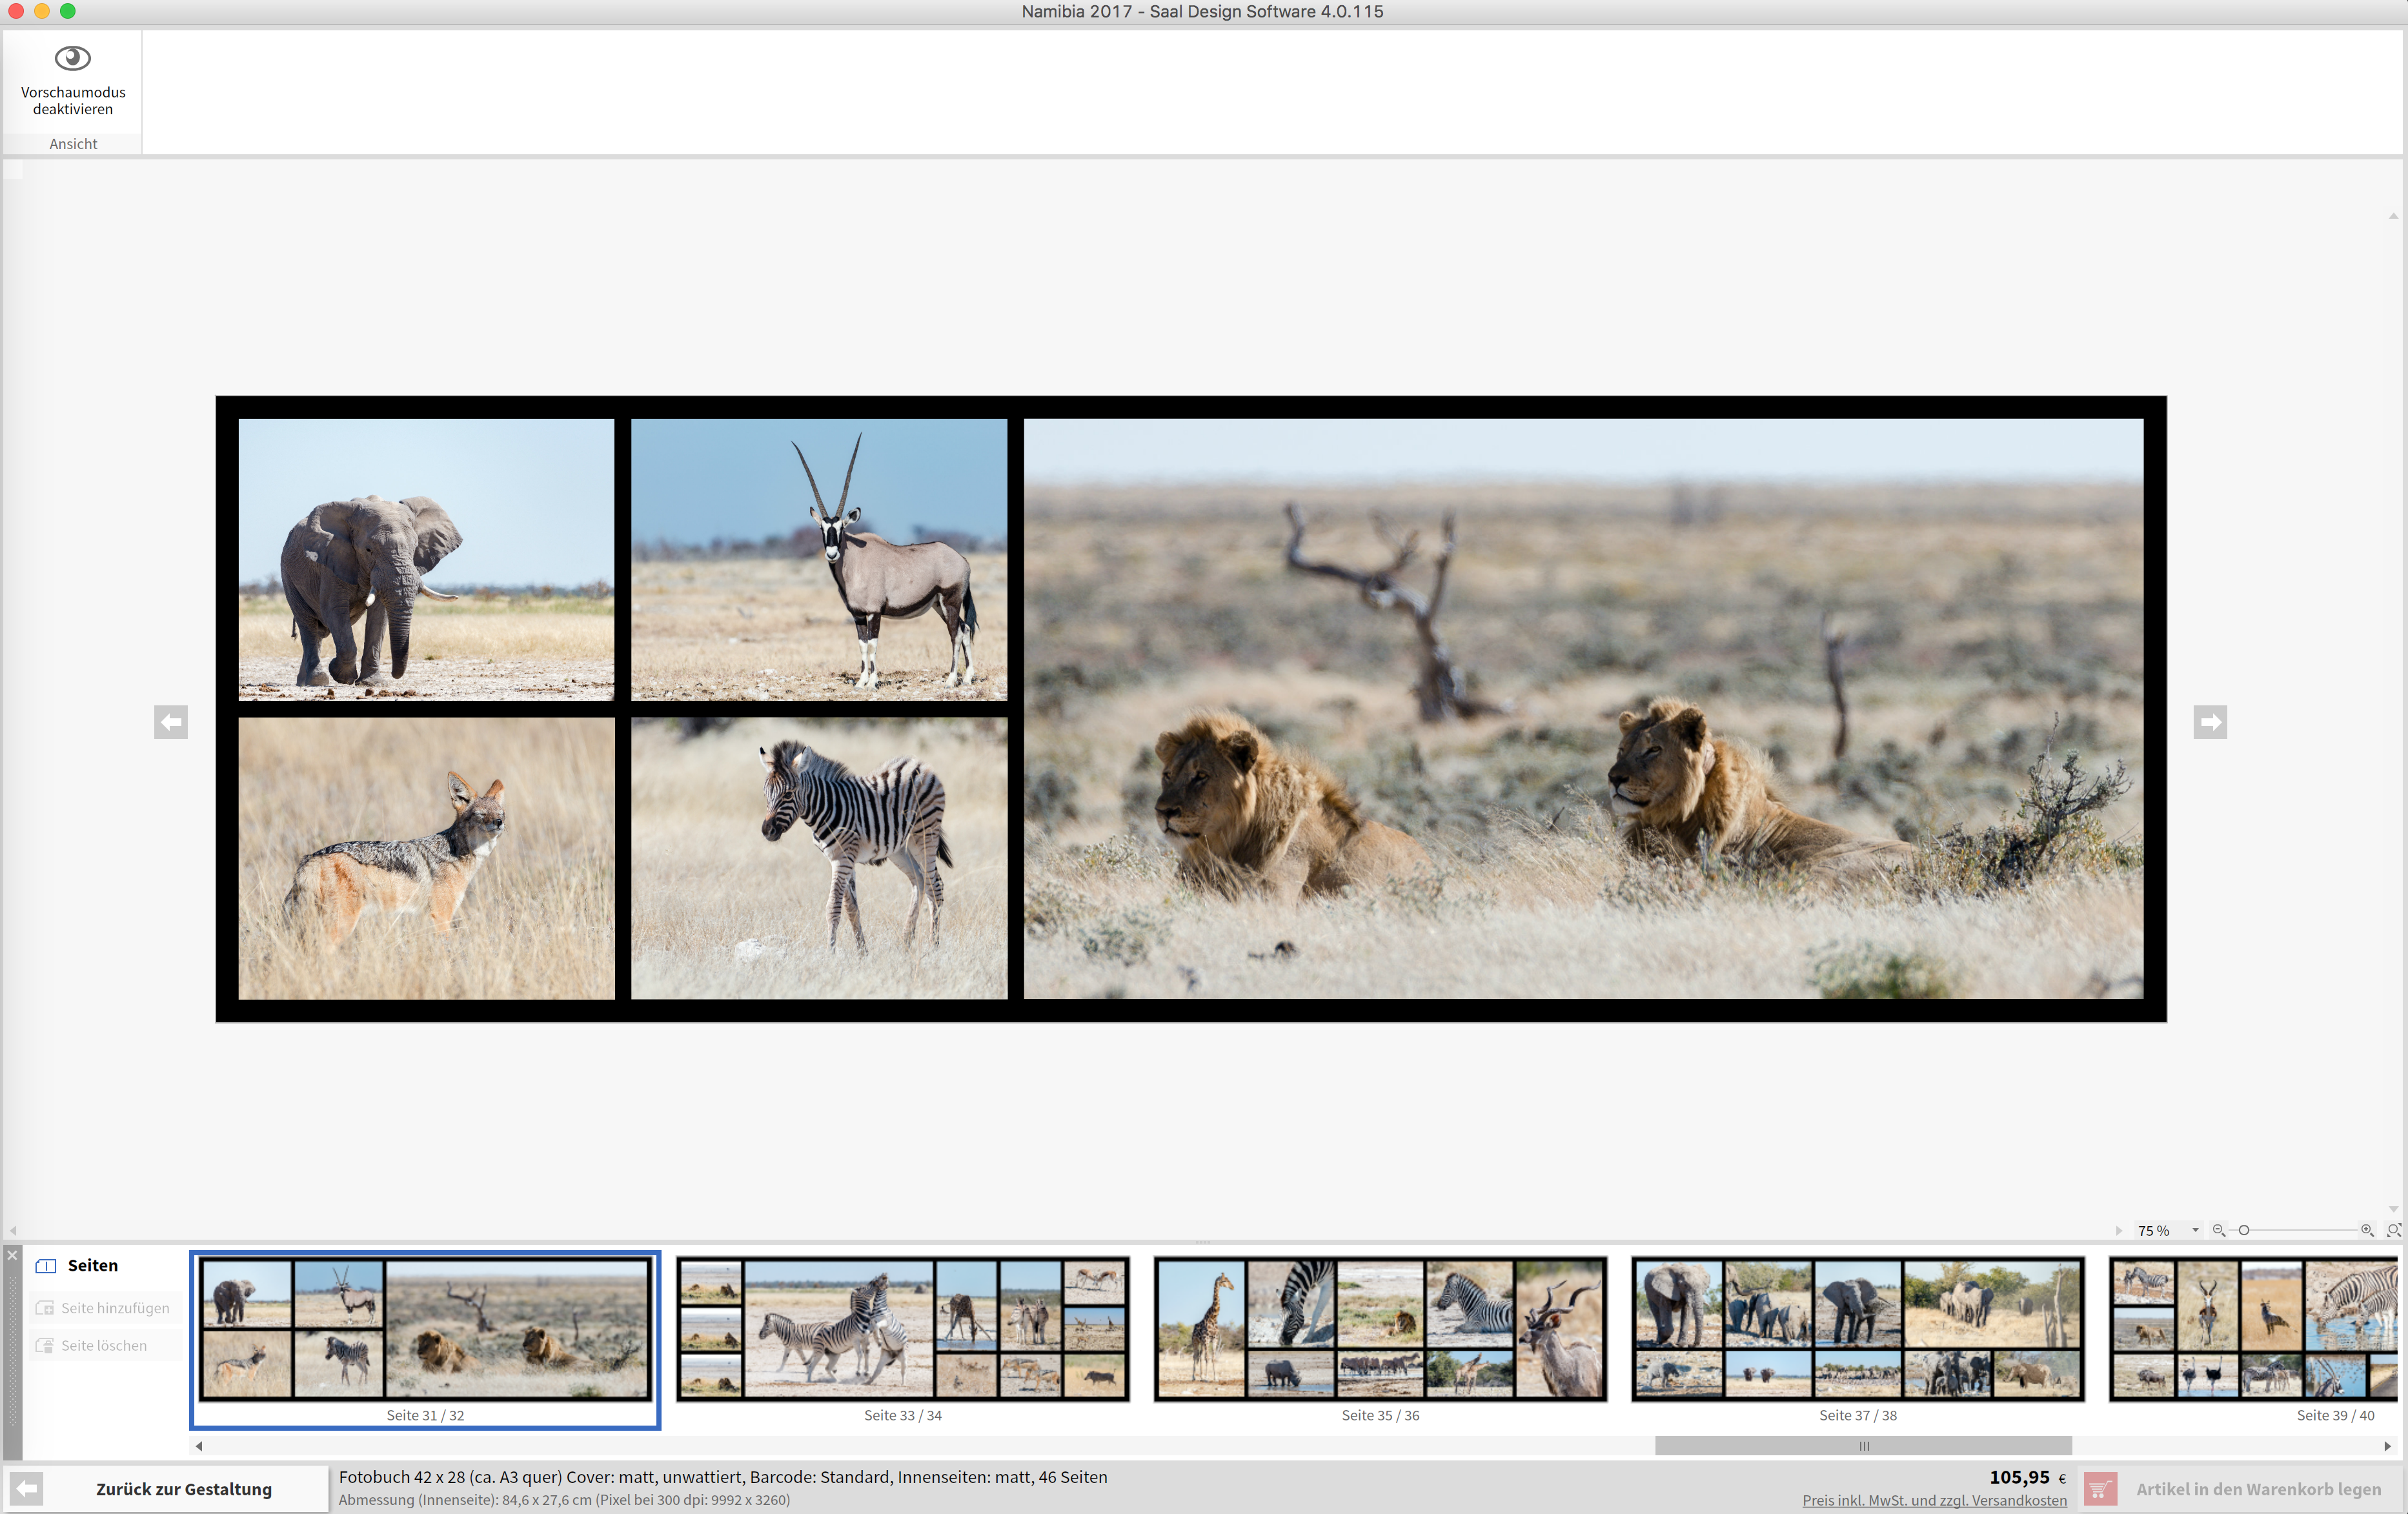Click the horizontal thumbnail scrollbar handle
The height and width of the screenshot is (1514, 2408).
pos(1863,1446)
